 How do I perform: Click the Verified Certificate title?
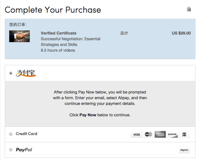tap(59, 33)
